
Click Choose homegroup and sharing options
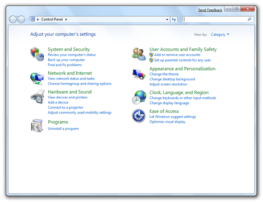[x=80, y=84]
